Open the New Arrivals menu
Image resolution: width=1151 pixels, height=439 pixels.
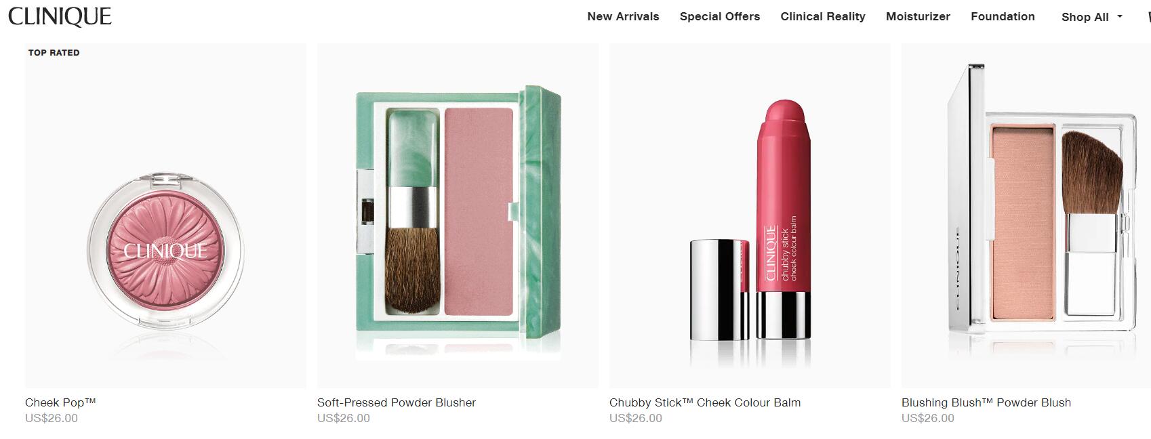tap(623, 16)
